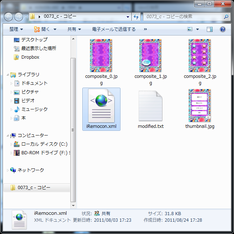
Task: Close the Explorer window
Action: [x=223, y=4]
